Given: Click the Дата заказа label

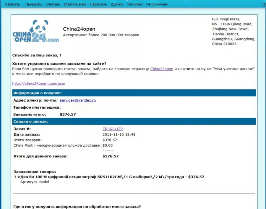Looking at the screenshot, I should point(27,135).
